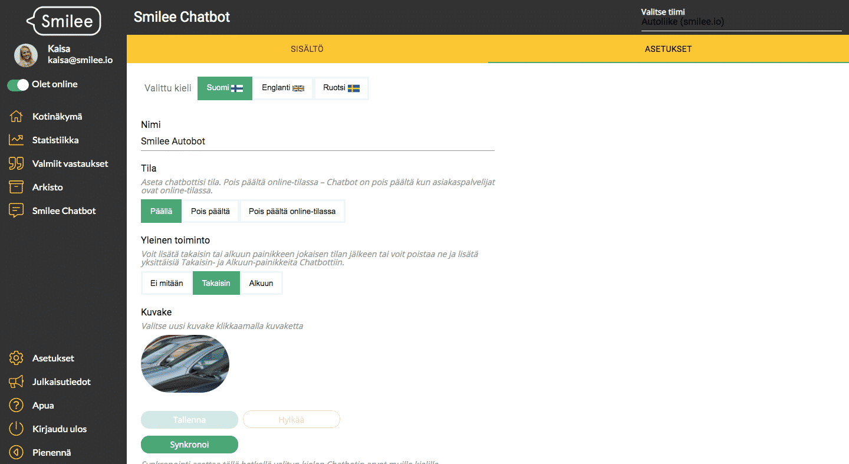Set general action to Ei mitään
The image size is (849, 464).
click(x=167, y=283)
